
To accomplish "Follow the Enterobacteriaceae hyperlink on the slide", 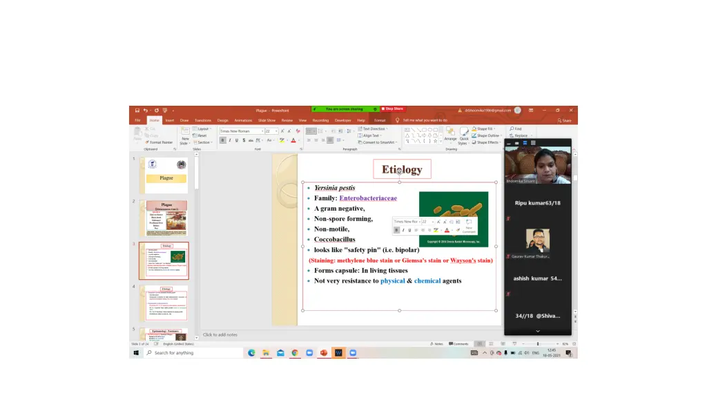I will tap(368, 198).
